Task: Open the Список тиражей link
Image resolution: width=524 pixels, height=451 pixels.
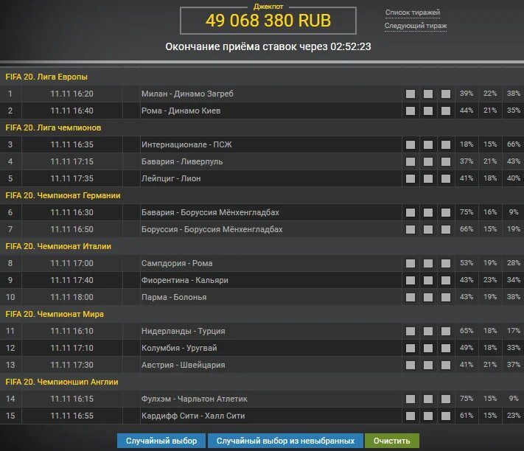Action: click(413, 13)
